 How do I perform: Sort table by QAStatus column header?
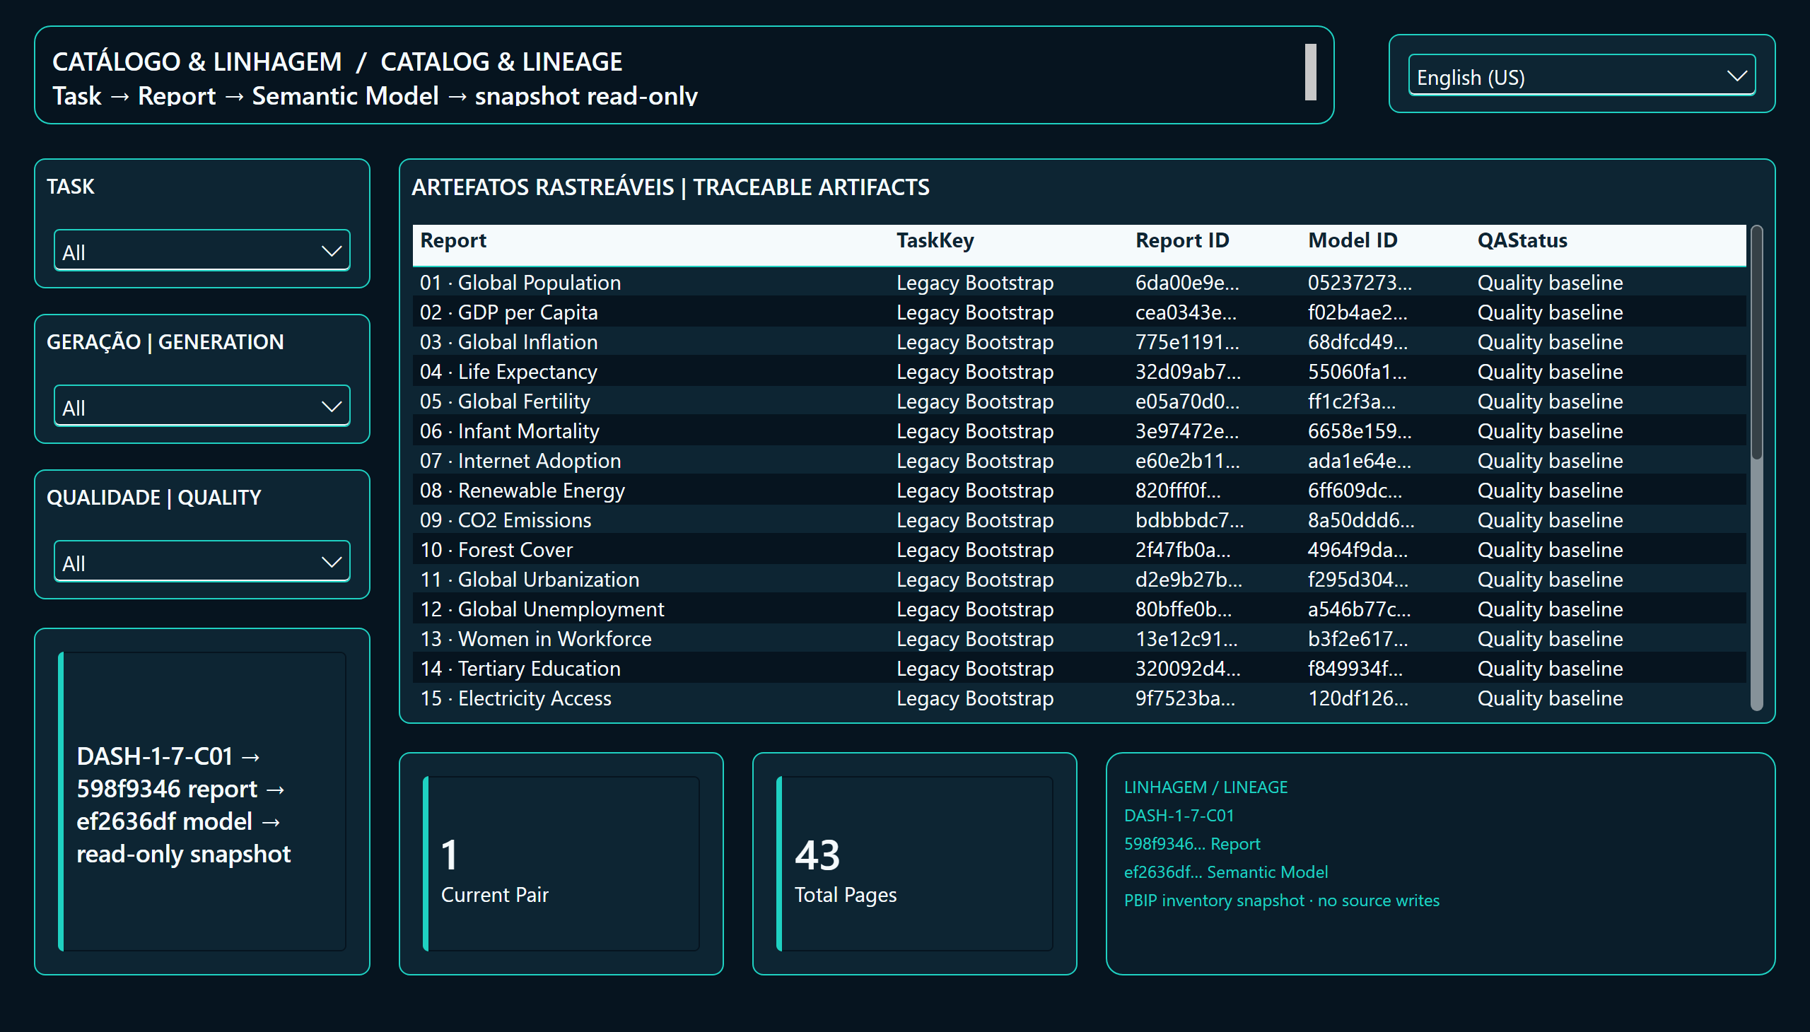1522,241
